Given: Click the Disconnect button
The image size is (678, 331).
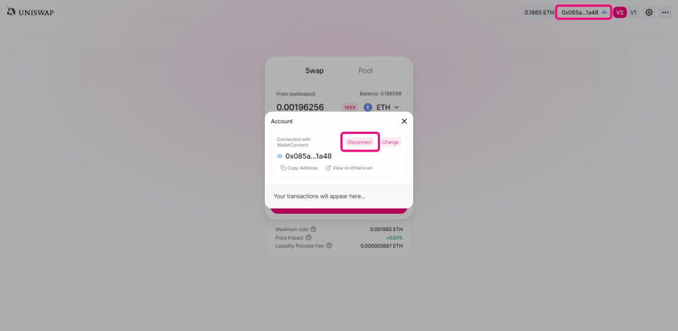Looking at the screenshot, I should click(x=360, y=142).
